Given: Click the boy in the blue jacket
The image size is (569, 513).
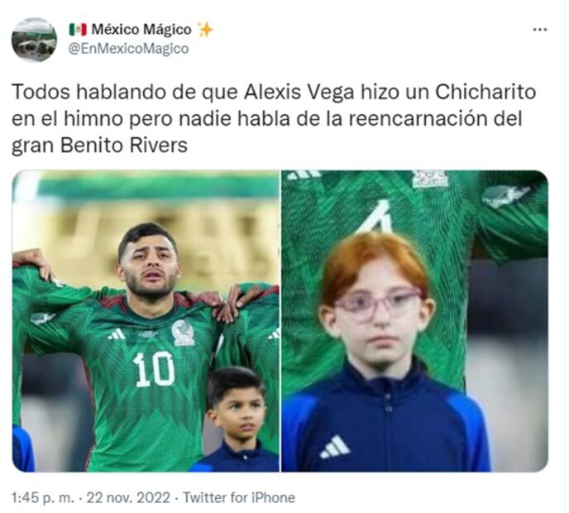Looking at the screenshot, I should click(x=235, y=420).
